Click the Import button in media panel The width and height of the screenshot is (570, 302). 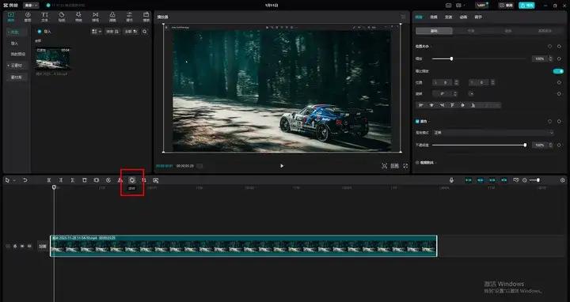point(45,32)
